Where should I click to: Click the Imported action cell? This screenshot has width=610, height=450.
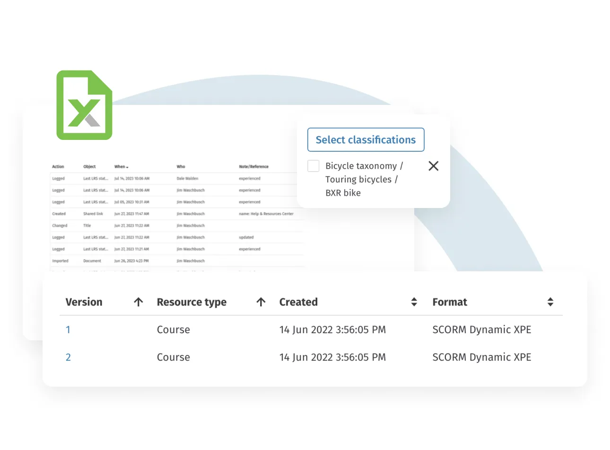[x=60, y=261]
